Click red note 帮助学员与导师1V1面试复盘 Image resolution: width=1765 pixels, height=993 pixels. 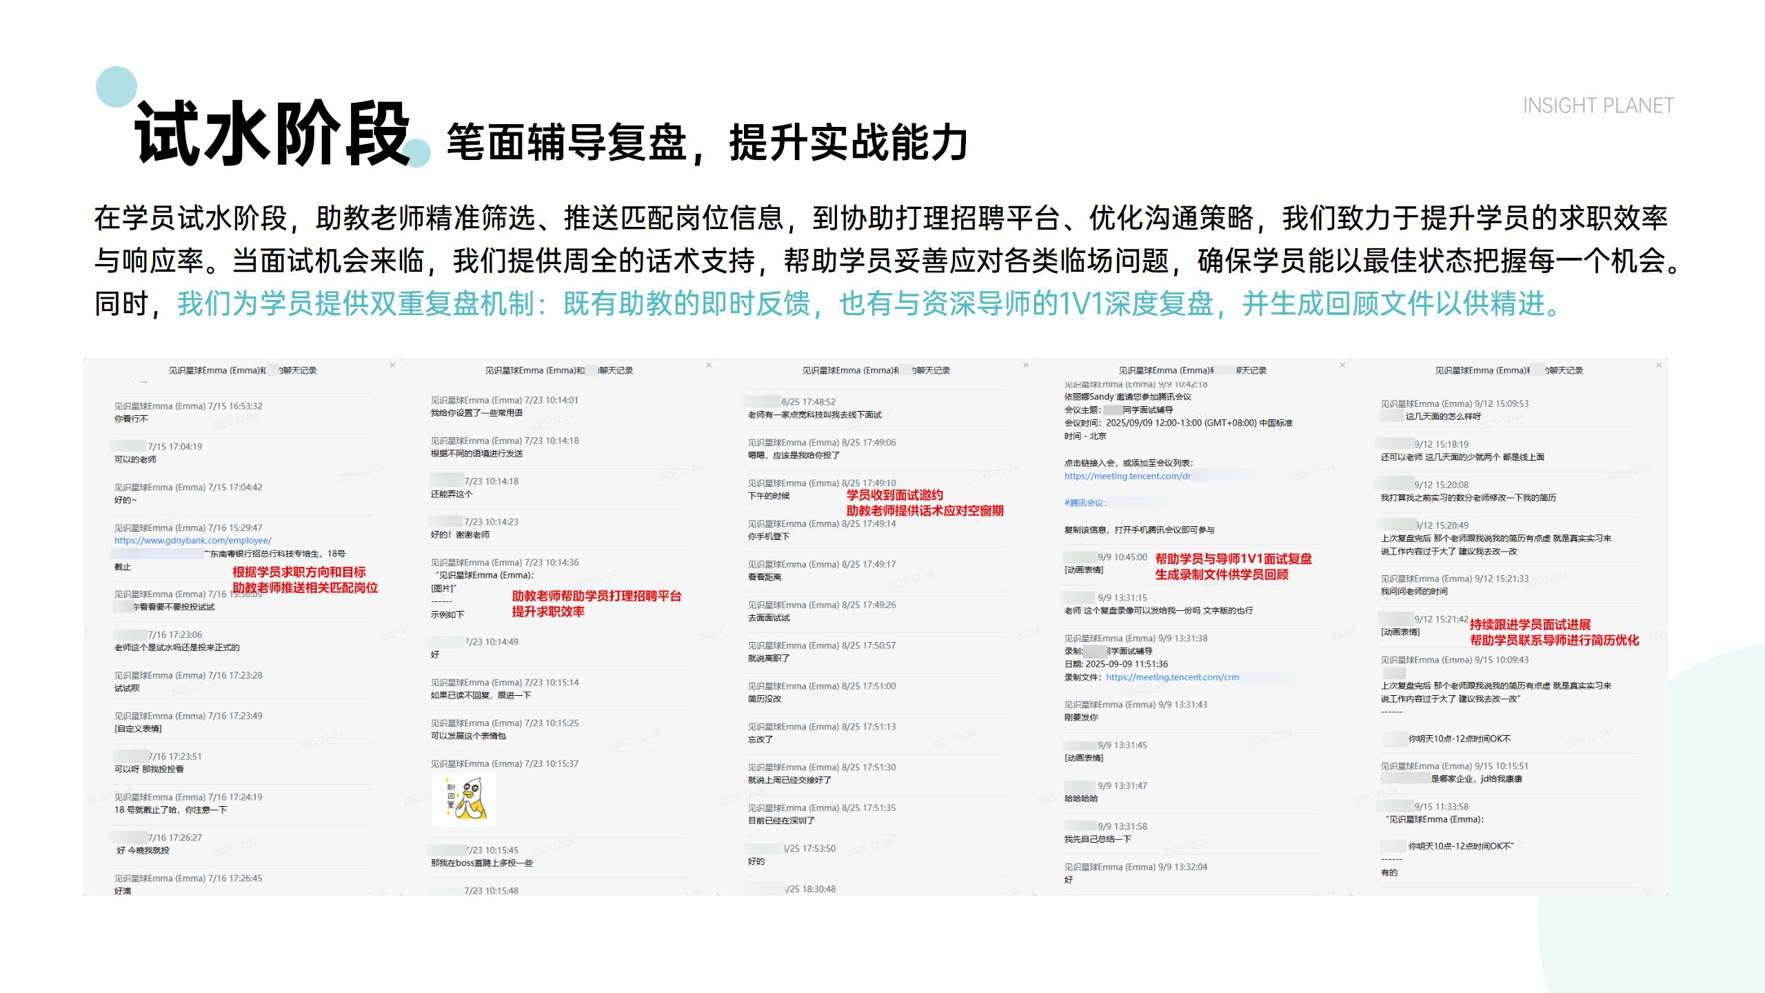1233,559
